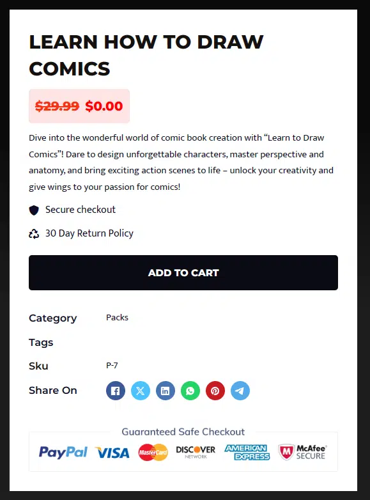The width and height of the screenshot is (370, 500).
Task: Share product via WhatsApp
Action: tap(190, 391)
